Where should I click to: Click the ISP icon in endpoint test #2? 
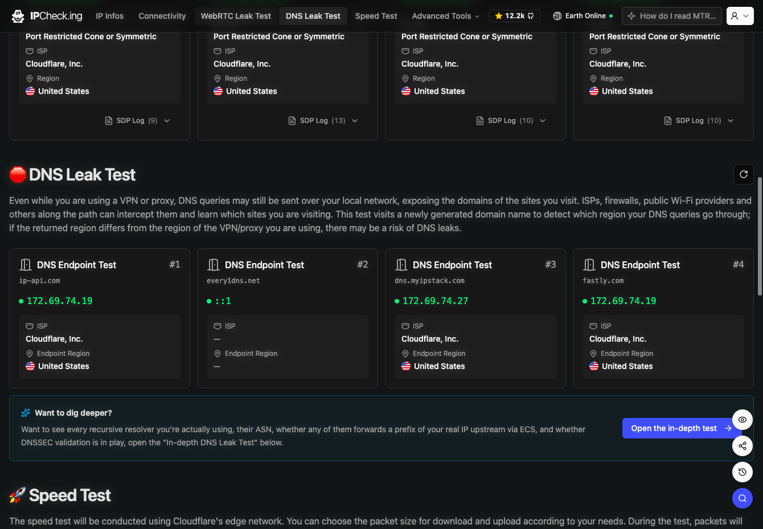click(217, 326)
